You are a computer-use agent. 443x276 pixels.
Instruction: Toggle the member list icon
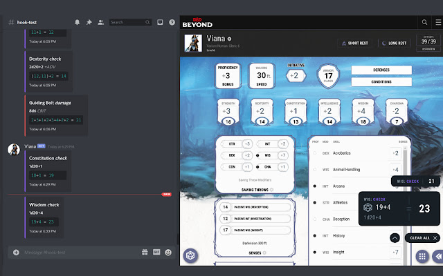click(x=100, y=22)
